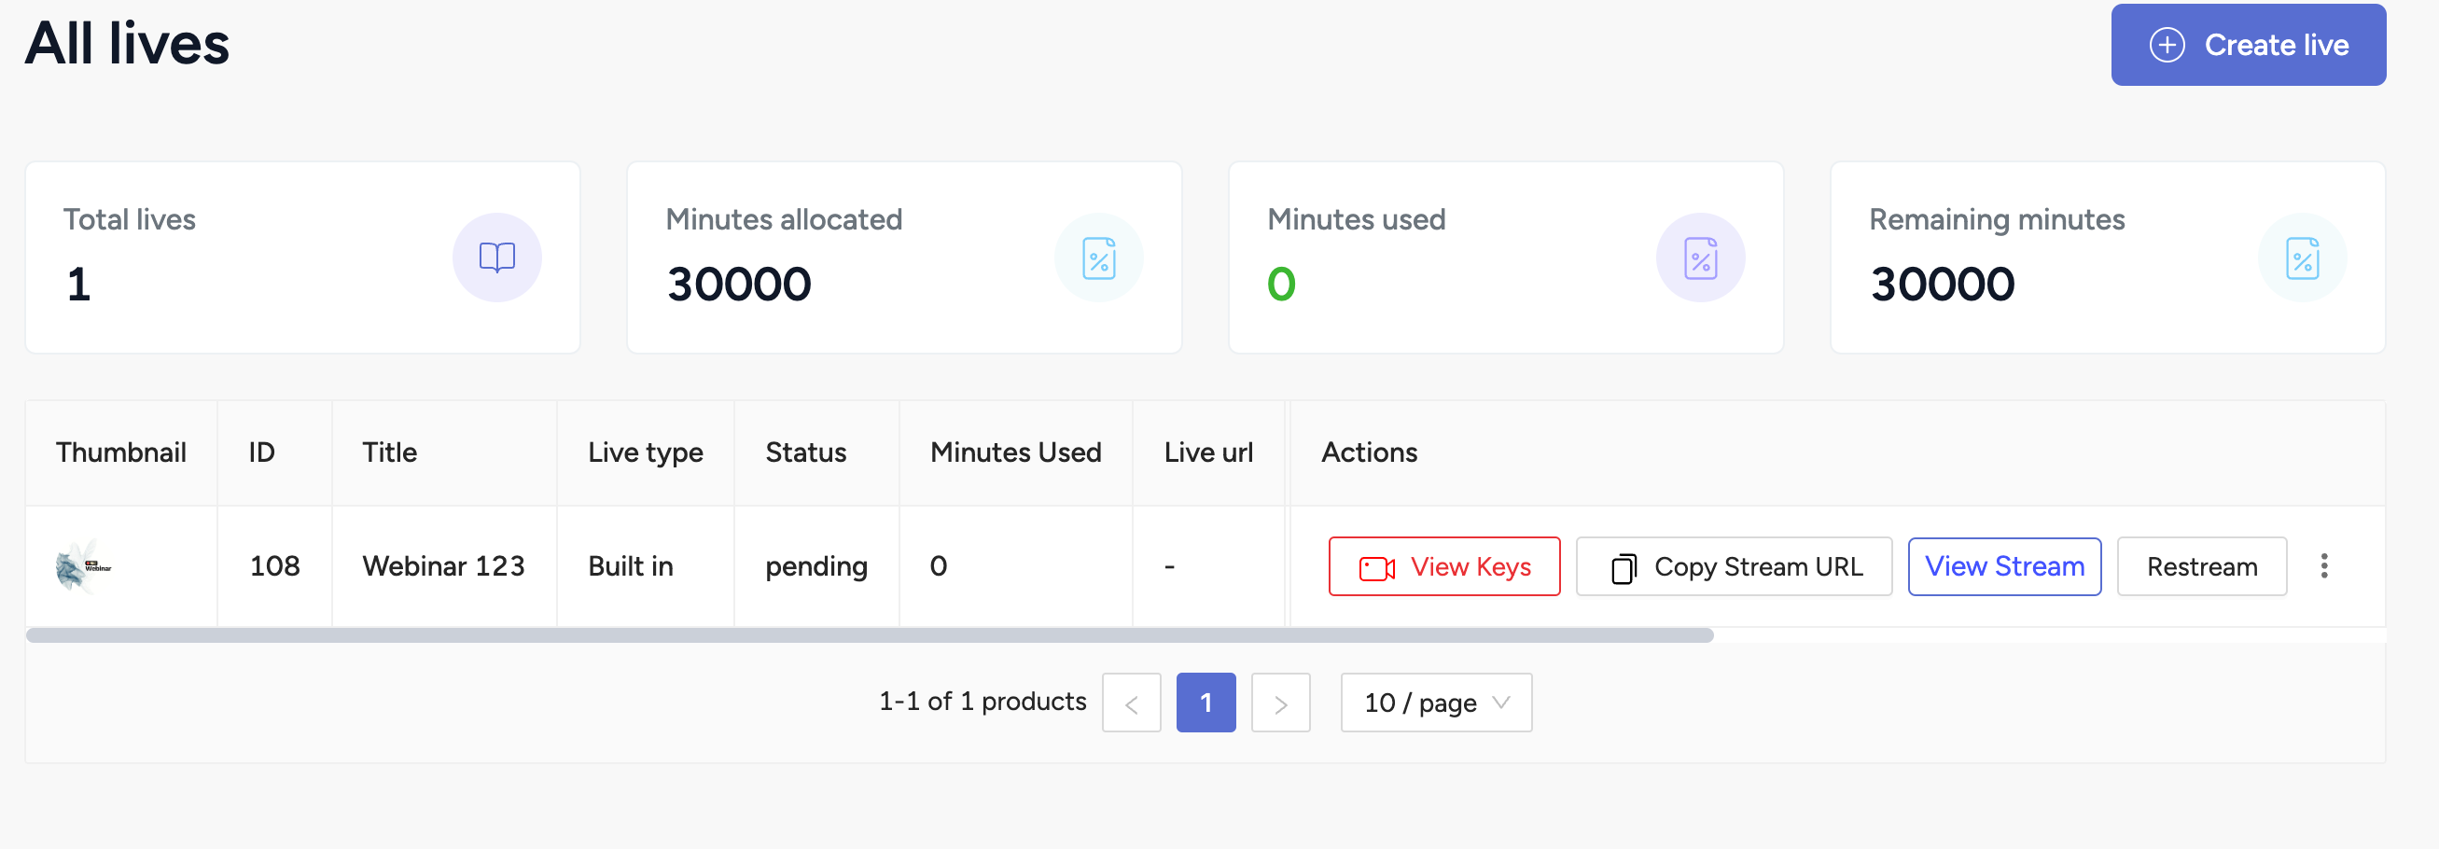Click the Live url column header
The image size is (2439, 849).
tap(1208, 452)
